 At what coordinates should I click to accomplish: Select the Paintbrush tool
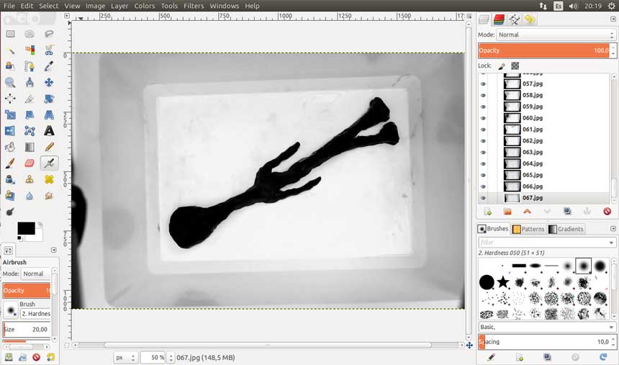(10, 163)
